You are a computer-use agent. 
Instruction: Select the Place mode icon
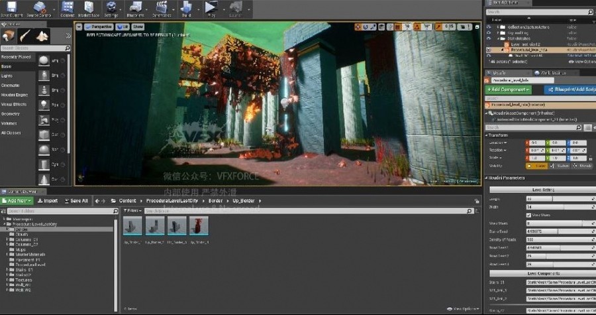point(9,36)
